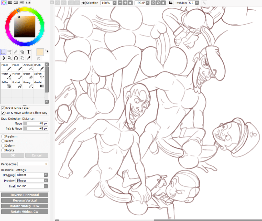Select the Freeform radio button
Screen dimensions: 262x221
pos(3,136)
